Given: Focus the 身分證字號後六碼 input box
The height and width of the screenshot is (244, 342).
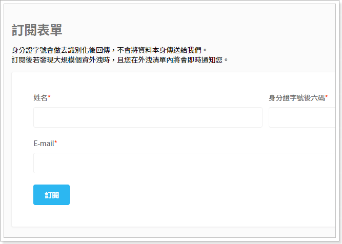Looking at the screenshot, I should 301,117.
